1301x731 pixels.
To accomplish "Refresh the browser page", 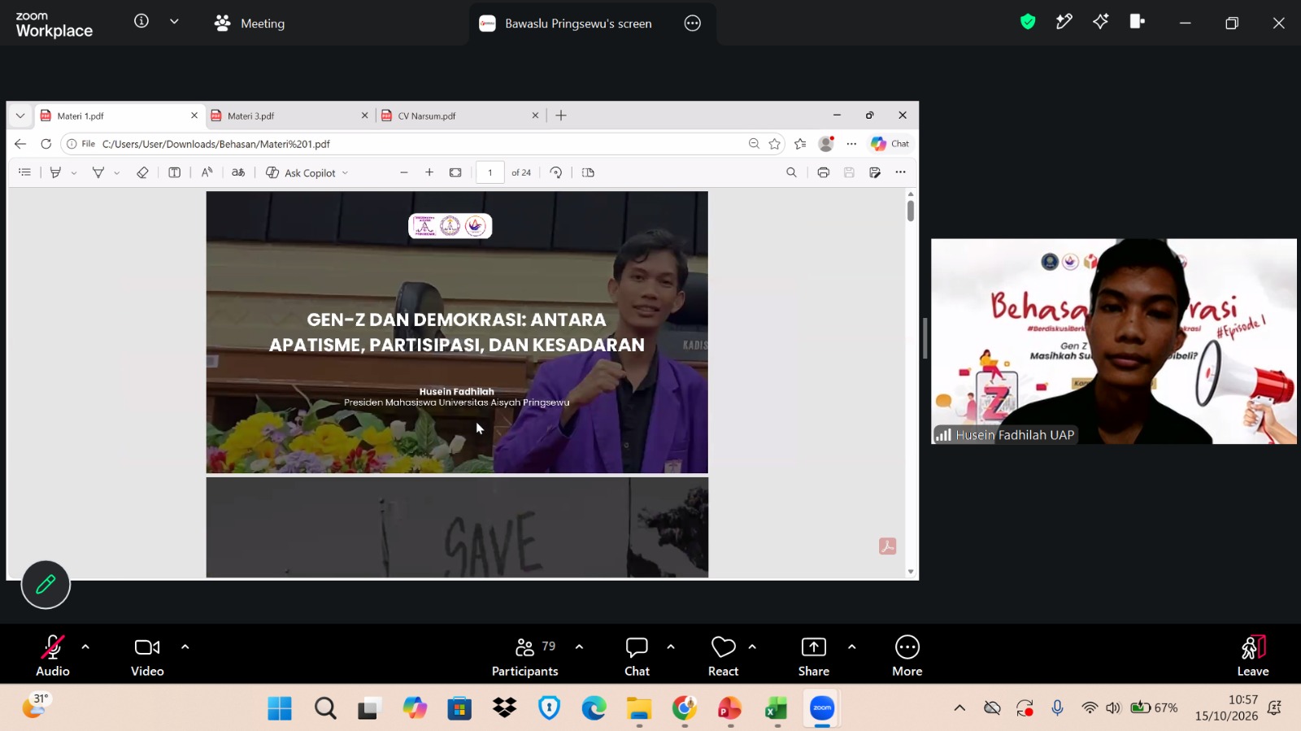I will [x=46, y=144].
